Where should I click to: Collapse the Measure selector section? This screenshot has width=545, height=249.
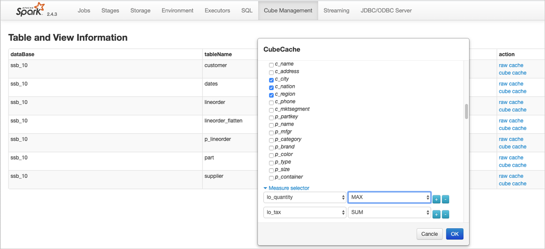286,188
